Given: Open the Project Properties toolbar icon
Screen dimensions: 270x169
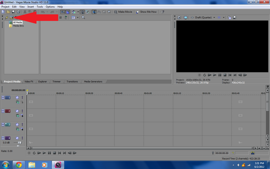Looking at the screenshot, I should click(18, 12).
